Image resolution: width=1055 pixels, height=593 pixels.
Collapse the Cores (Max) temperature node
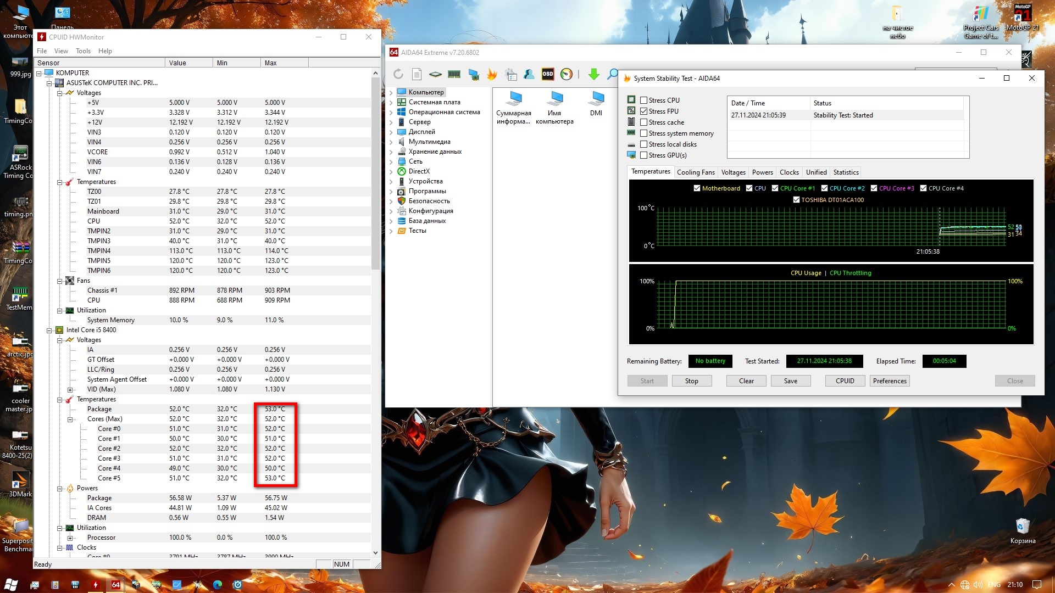click(70, 419)
